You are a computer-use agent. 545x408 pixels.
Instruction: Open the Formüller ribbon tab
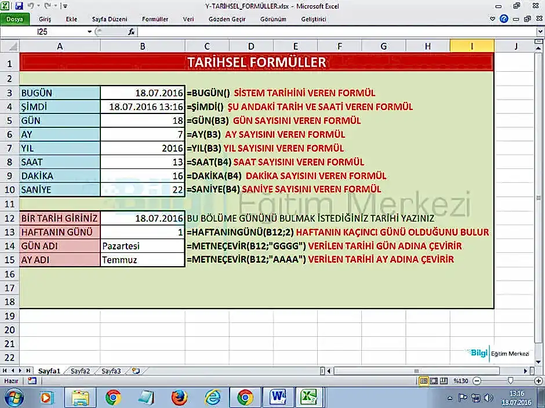(155, 19)
